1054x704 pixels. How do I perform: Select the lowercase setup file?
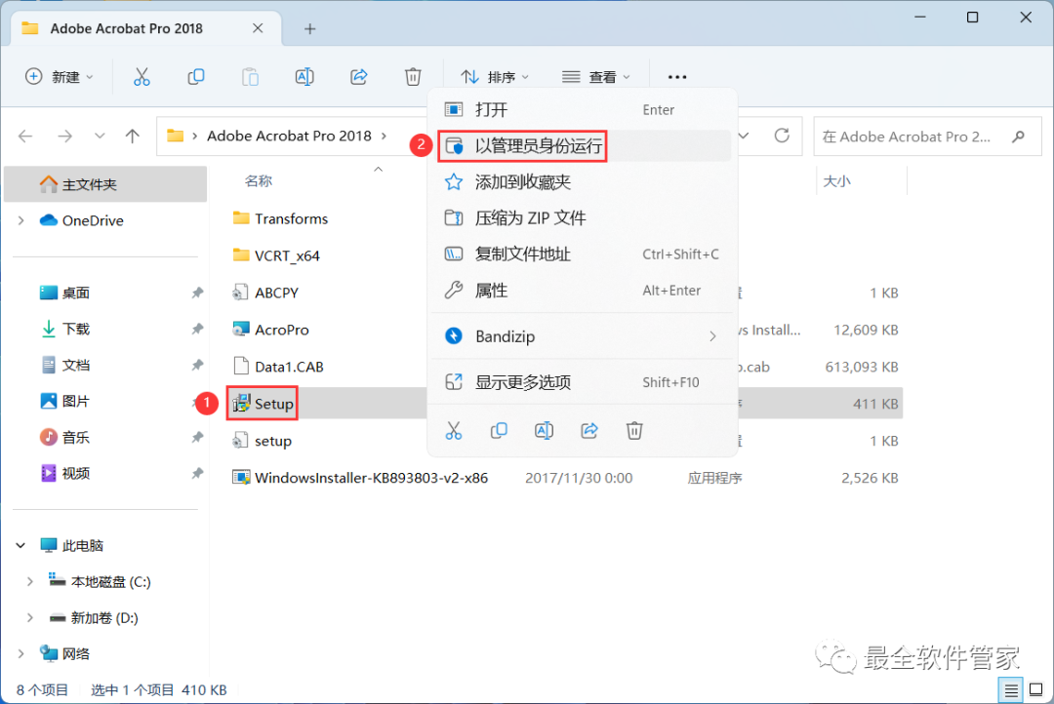pos(263,441)
